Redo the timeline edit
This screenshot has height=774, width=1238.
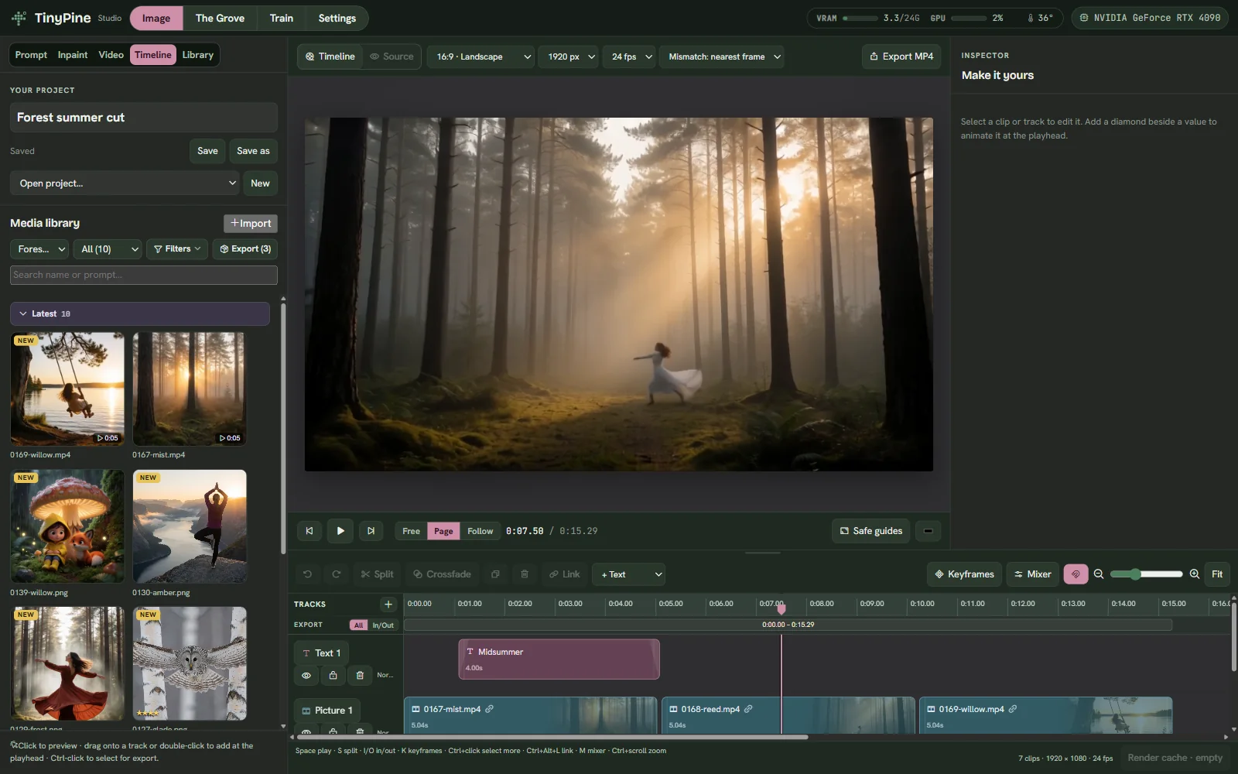336,574
